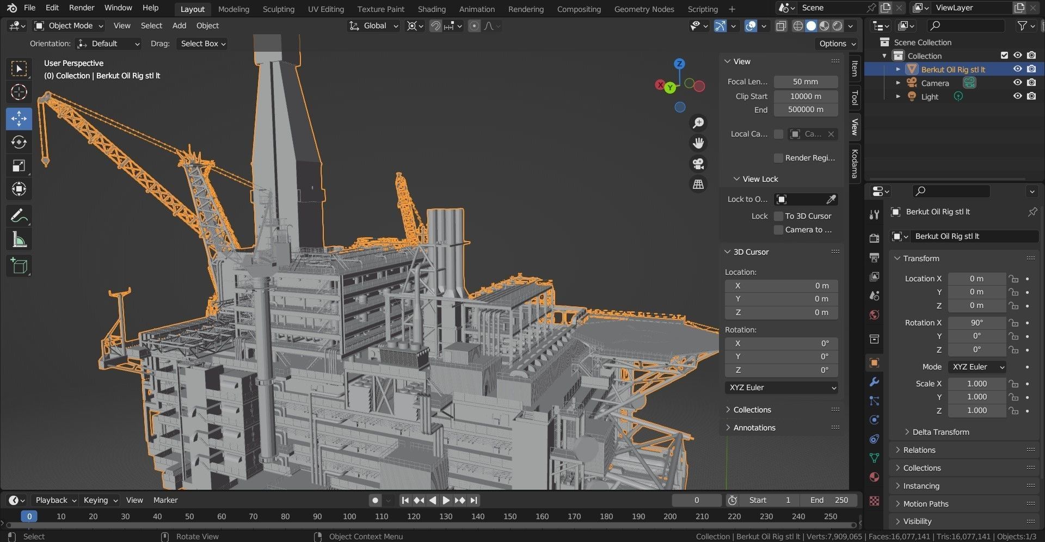The height and width of the screenshot is (542, 1045).
Task: Enable Lock Camera to View checkbox
Action: click(778, 230)
